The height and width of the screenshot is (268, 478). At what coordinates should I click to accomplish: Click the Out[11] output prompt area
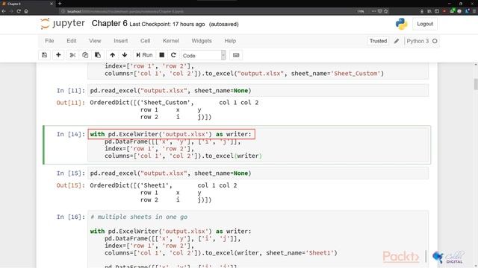click(70, 103)
